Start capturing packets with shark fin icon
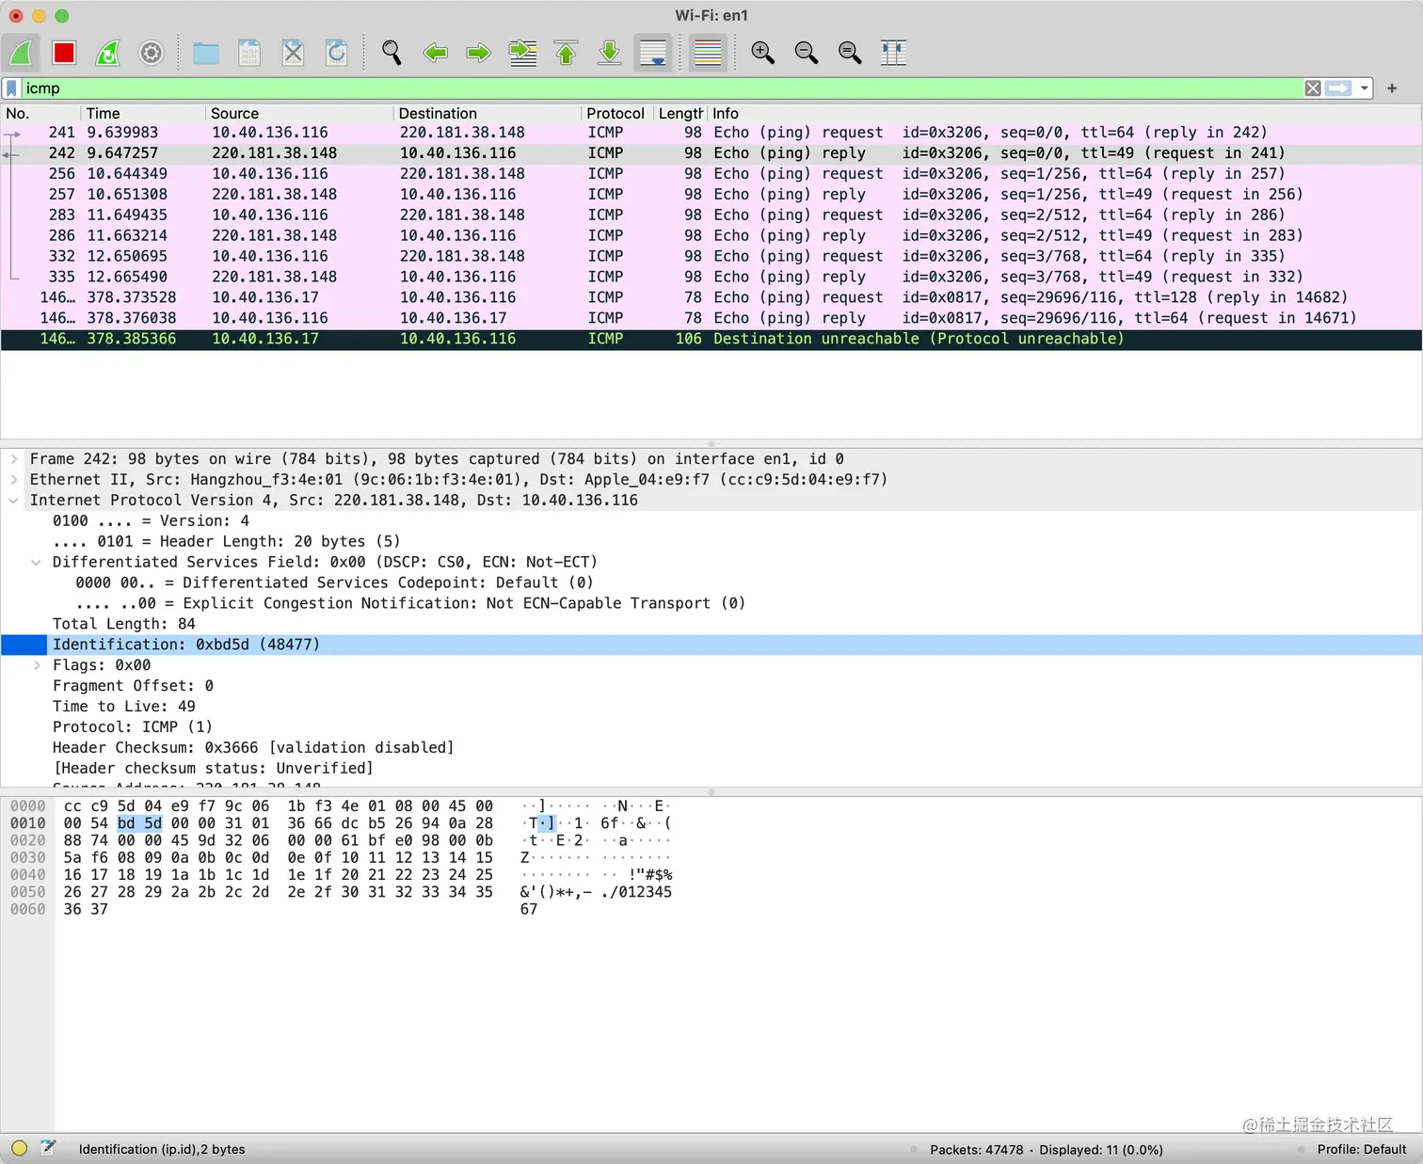This screenshot has width=1423, height=1164. click(x=21, y=53)
